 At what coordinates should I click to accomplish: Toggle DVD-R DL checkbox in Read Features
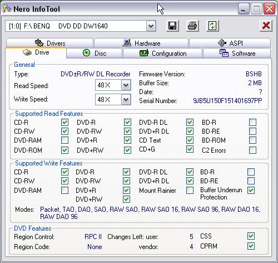click(190, 123)
